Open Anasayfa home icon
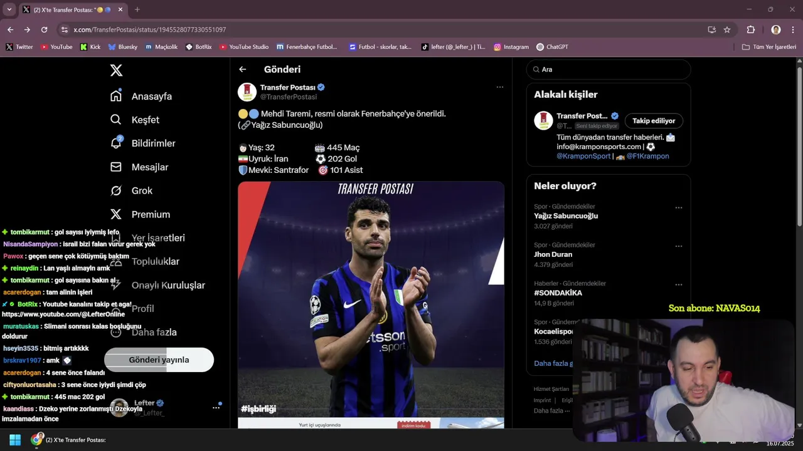The height and width of the screenshot is (451, 803). tap(115, 96)
